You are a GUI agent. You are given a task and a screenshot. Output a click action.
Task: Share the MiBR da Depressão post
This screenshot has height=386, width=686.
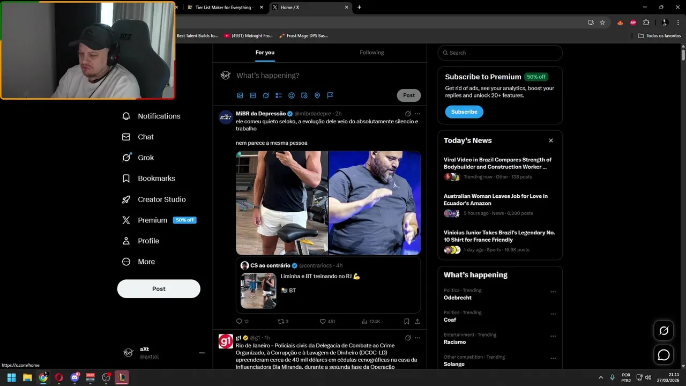click(x=417, y=322)
